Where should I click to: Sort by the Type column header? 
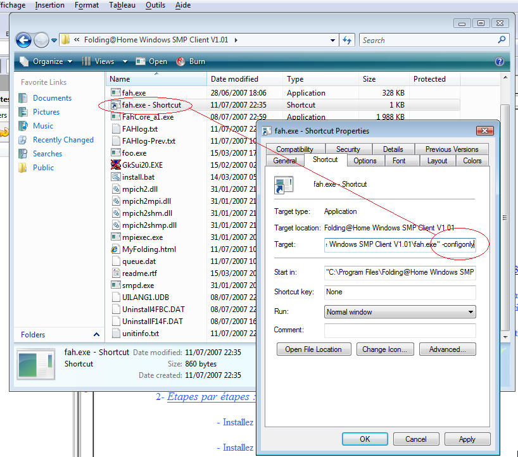(x=321, y=79)
